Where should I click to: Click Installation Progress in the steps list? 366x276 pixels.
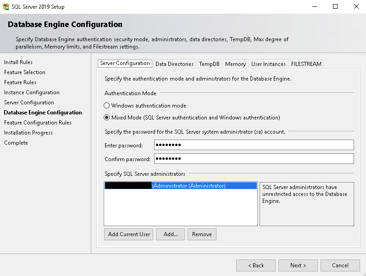point(28,133)
